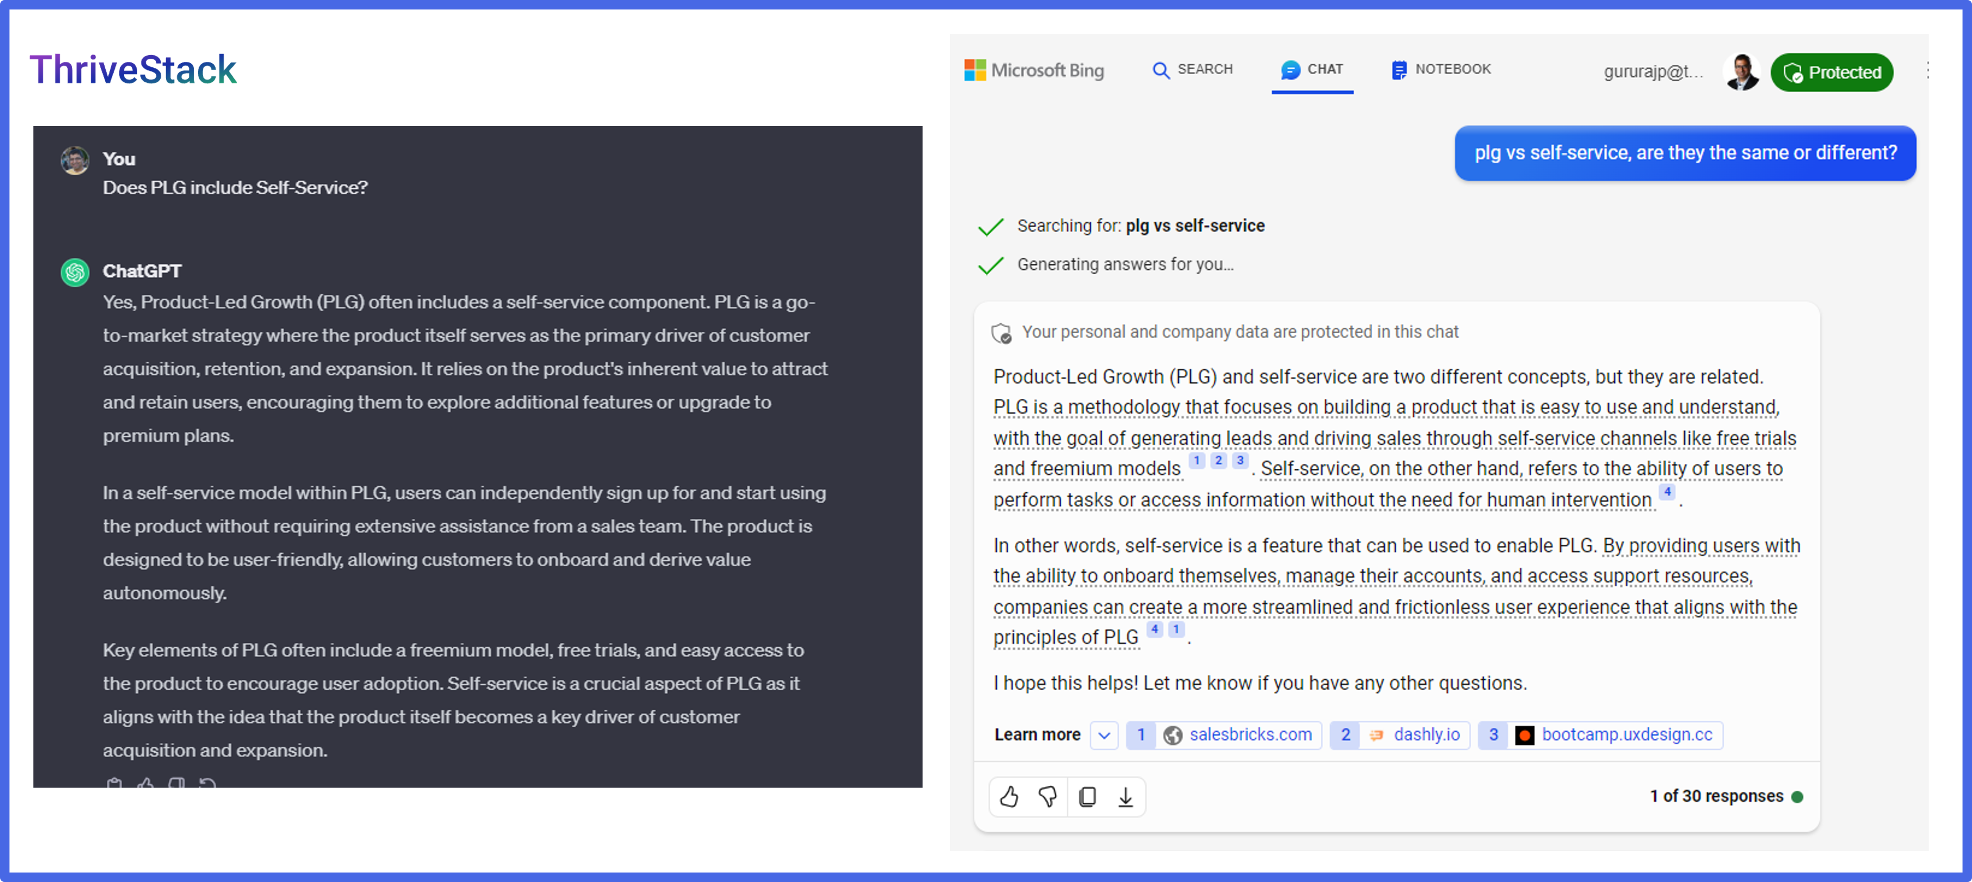Click the underlined 'PLG is a methodology' sentence
Image resolution: width=1972 pixels, height=882 pixels.
point(1395,438)
